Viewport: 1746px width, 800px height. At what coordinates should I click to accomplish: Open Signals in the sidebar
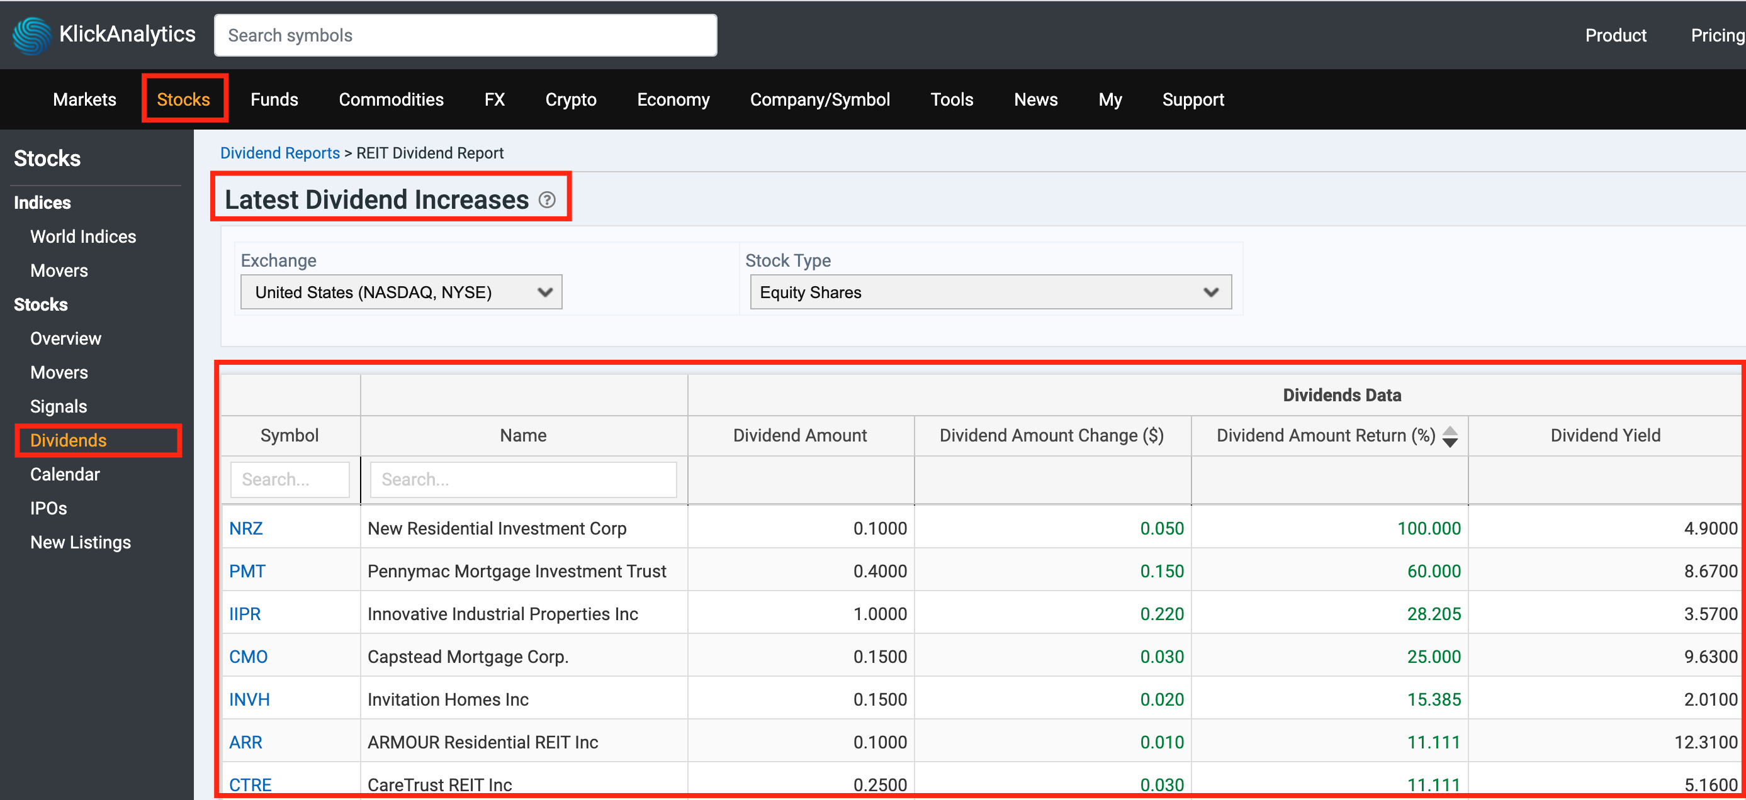(x=59, y=406)
